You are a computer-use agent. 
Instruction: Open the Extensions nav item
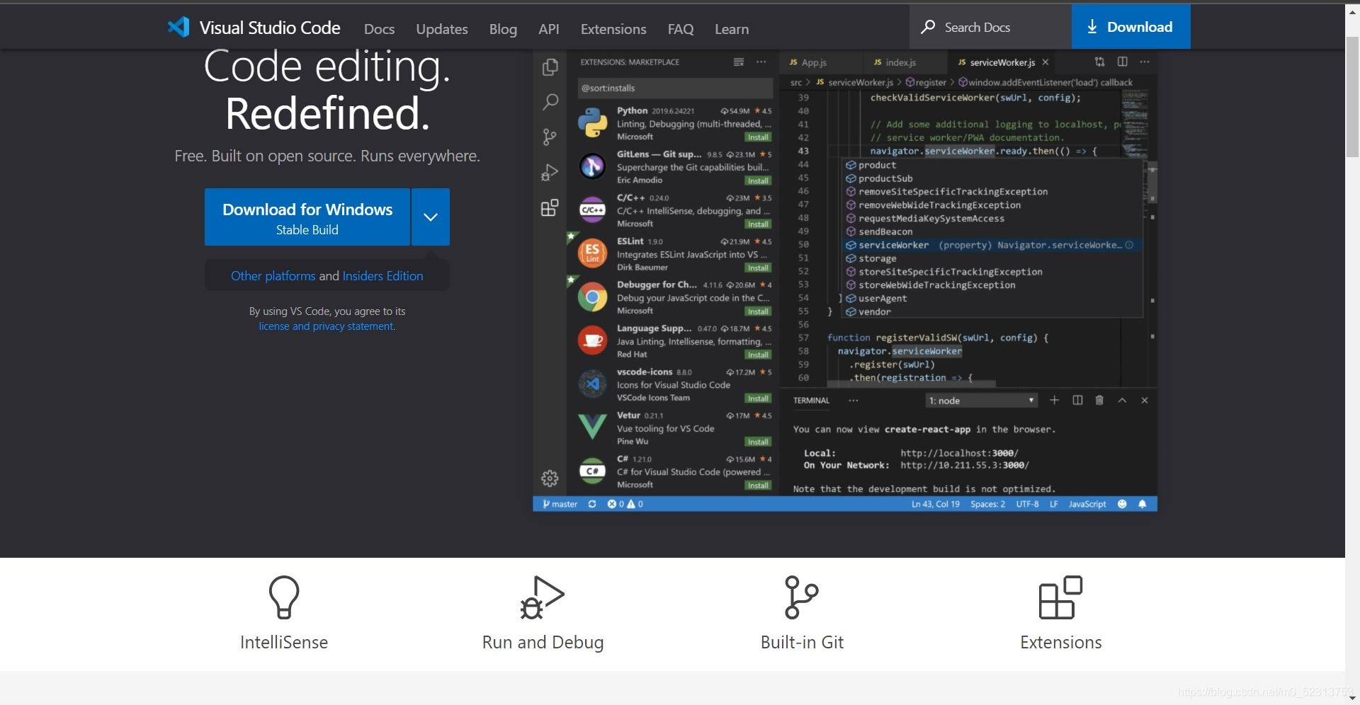pyautogui.click(x=613, y=29)
